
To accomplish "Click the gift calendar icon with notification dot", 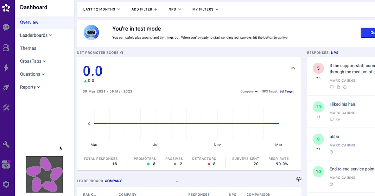I will pyautogui.click(x=6, y=164).
